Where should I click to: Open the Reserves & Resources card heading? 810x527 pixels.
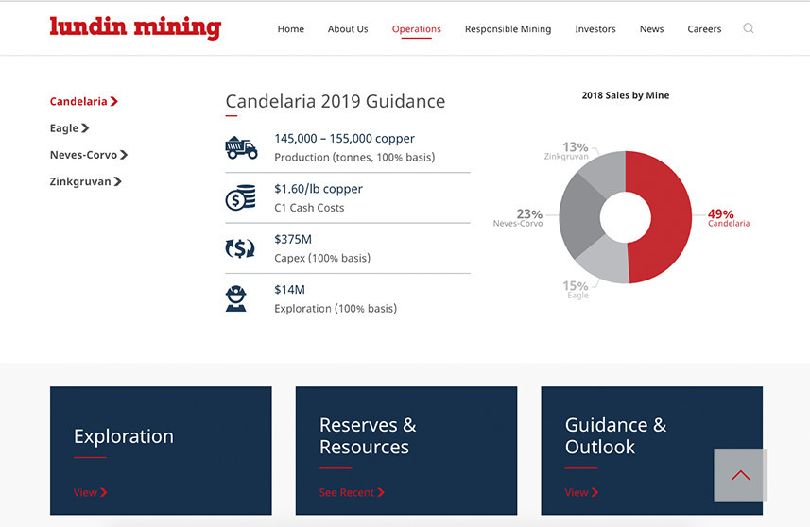[368, 436]
